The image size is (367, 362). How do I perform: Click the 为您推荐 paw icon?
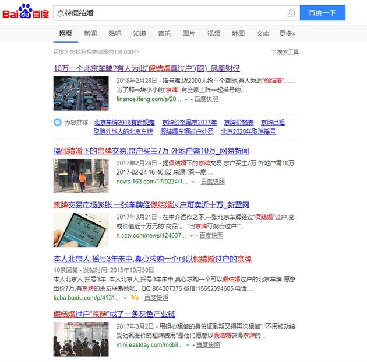click(57, 122)
